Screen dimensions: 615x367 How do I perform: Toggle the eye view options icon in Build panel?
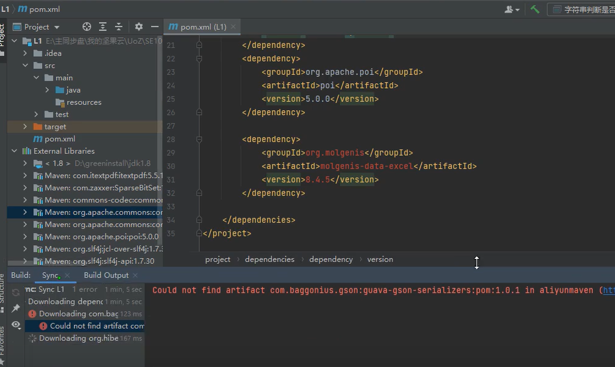[x=16, y=324]
